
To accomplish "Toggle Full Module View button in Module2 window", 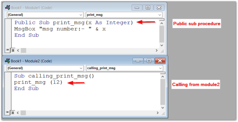I will (x=13, y=113).
